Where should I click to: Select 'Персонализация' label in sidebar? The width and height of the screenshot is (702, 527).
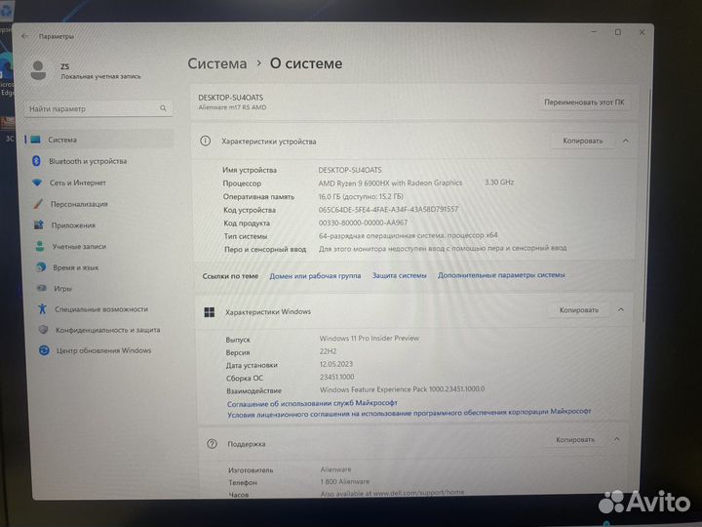point(79,204)
